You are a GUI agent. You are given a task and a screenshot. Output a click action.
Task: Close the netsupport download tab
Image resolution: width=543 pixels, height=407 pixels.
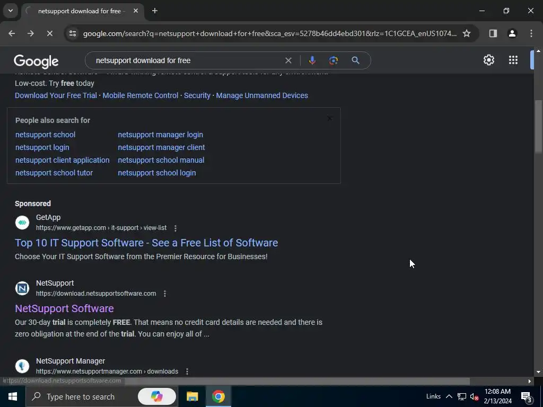point(136,11)
